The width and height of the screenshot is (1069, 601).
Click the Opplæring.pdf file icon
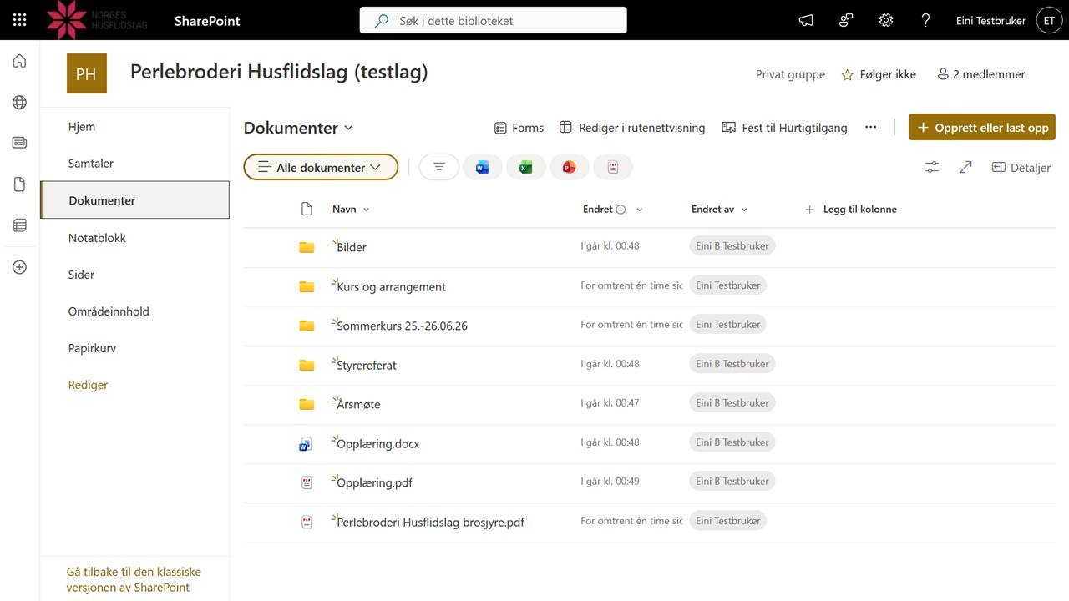(x=307, y=482)
